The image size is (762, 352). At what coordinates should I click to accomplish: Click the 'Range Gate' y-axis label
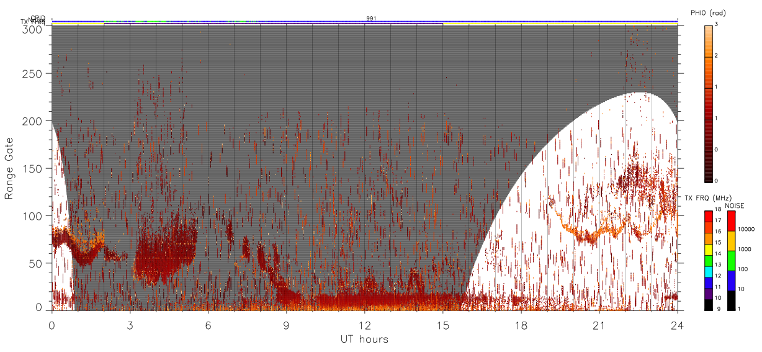point(9,169)
